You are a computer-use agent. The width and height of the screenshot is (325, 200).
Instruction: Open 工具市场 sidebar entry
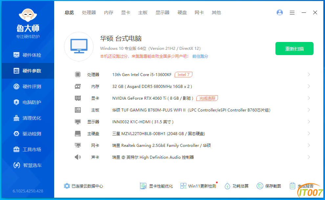[x=28, y=150]
